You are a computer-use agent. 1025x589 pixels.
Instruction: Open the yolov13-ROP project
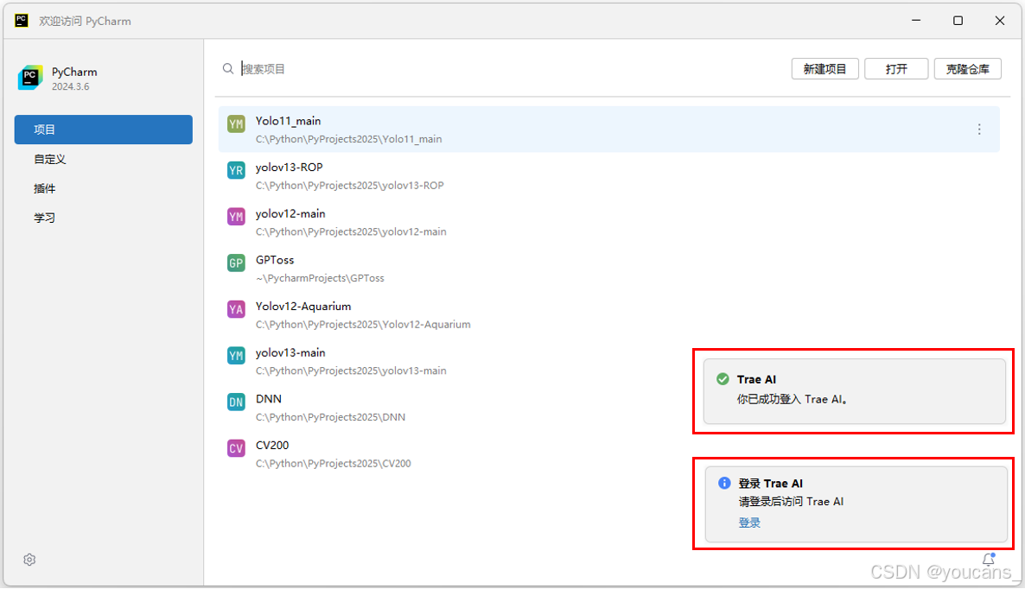coord(608,175)
